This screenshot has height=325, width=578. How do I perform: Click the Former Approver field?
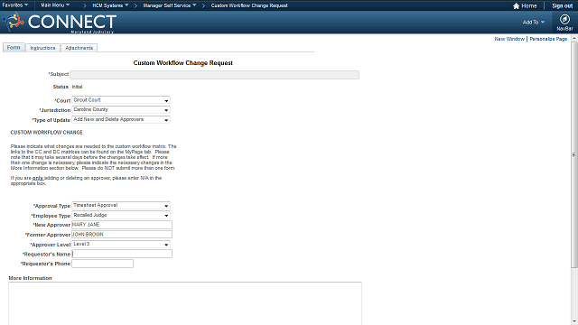coord(122,235)
